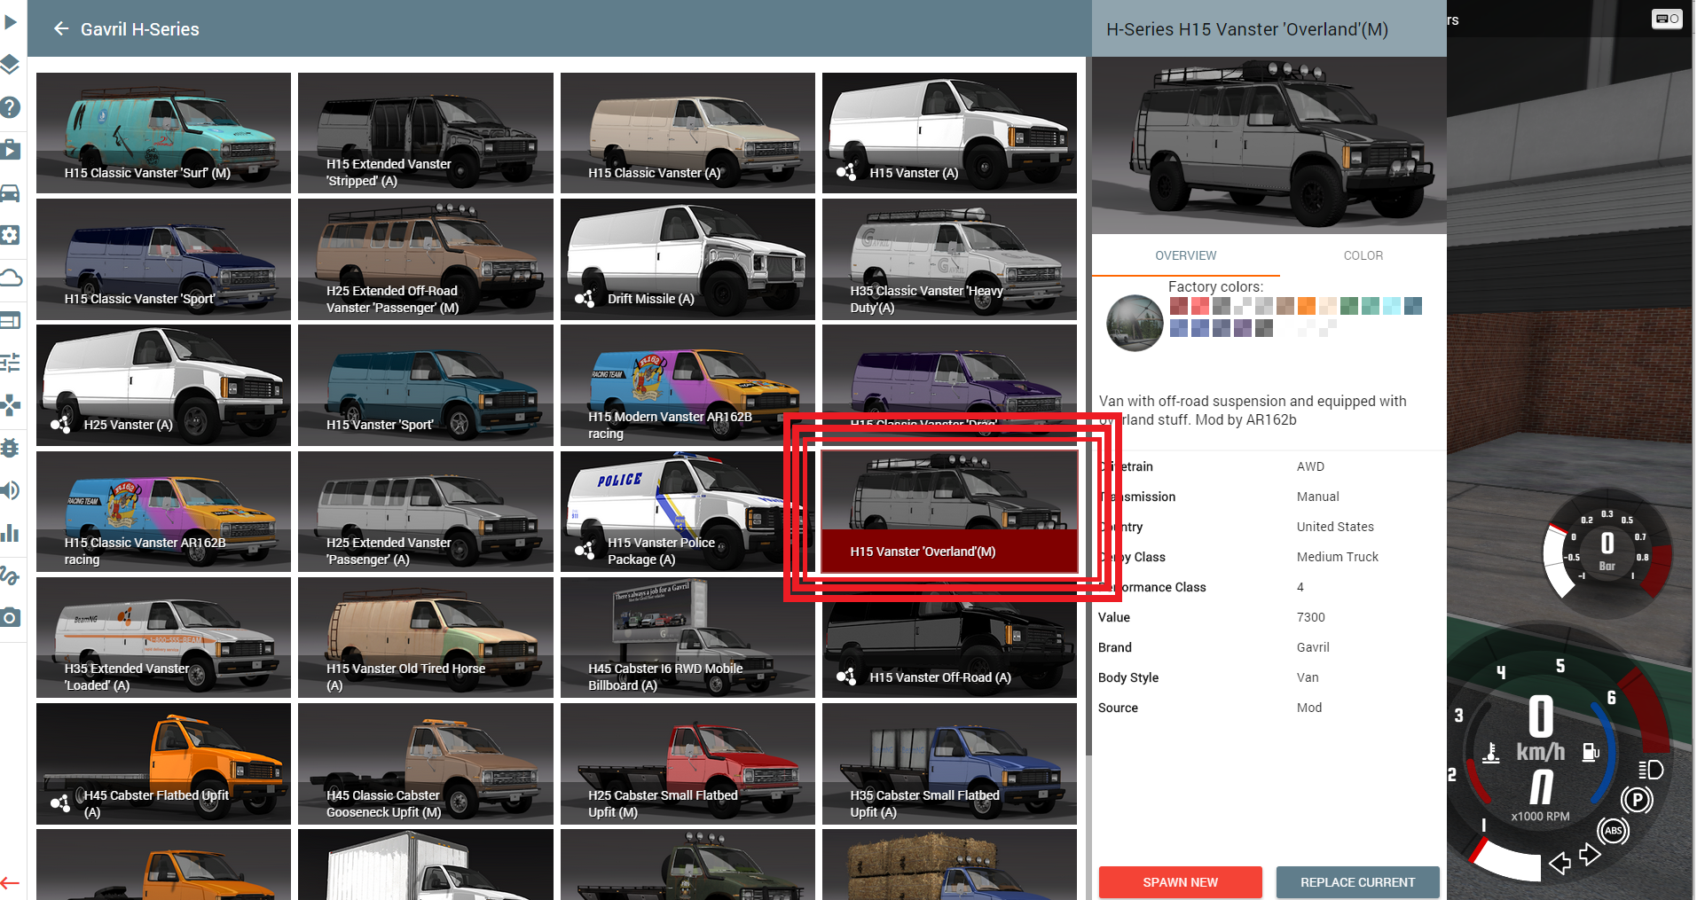Click the configurations icon on Drift Missile (A)
The image size is (1697, 900).
click(584, 299)
